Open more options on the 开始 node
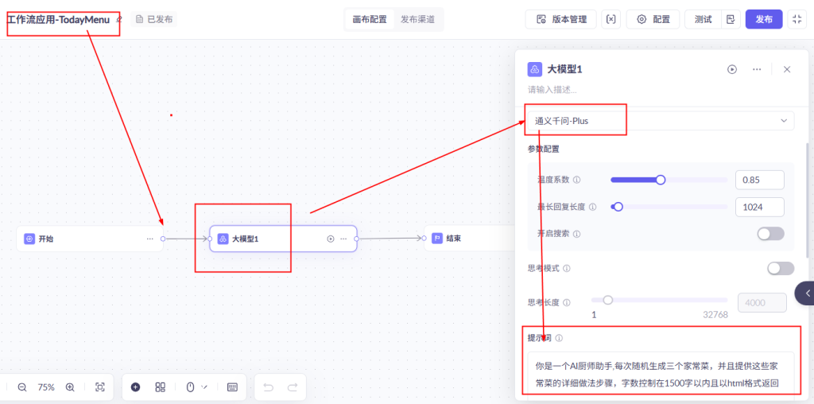The width and height of the screenshot is (814, 404). (149, 239)
